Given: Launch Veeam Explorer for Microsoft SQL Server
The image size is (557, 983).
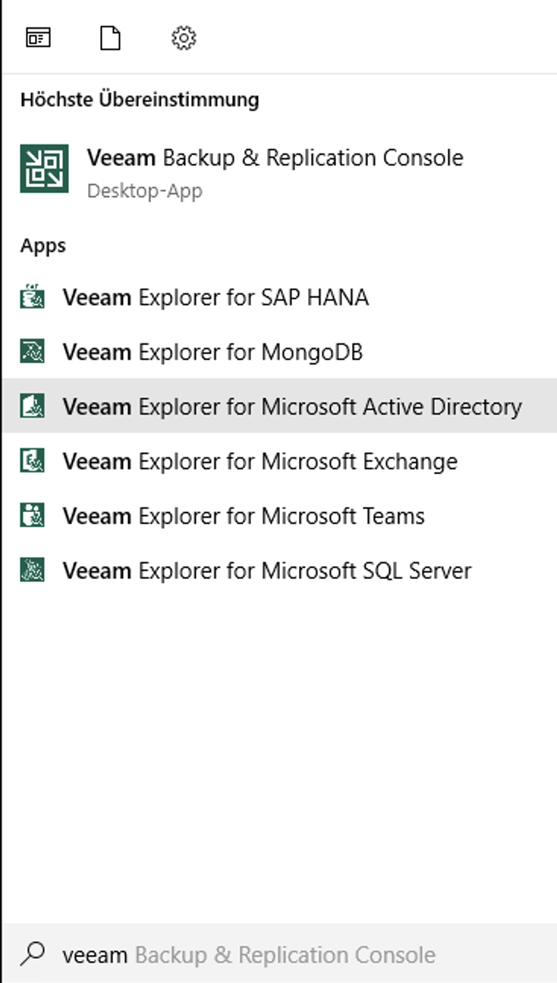Looking at the screenshot, I should coord(266,571).
